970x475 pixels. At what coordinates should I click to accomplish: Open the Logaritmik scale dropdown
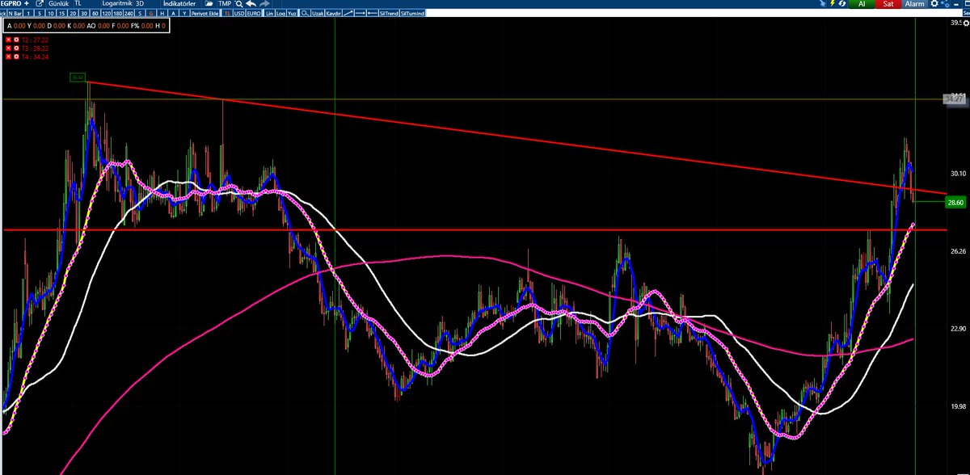click(x=117, y=4)
